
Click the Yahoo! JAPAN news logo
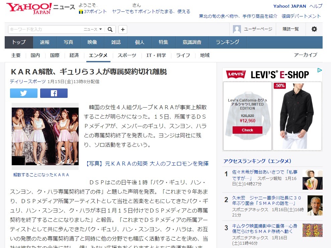pyautogui.click(x=40, y=8)
